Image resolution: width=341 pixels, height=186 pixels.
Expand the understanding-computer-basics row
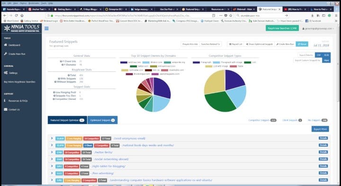click(x=52, y=180)
